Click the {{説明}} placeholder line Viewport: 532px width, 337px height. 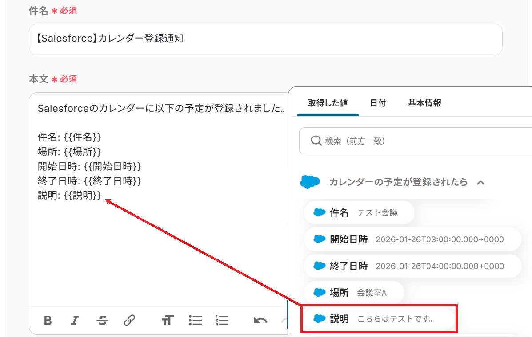69,195
